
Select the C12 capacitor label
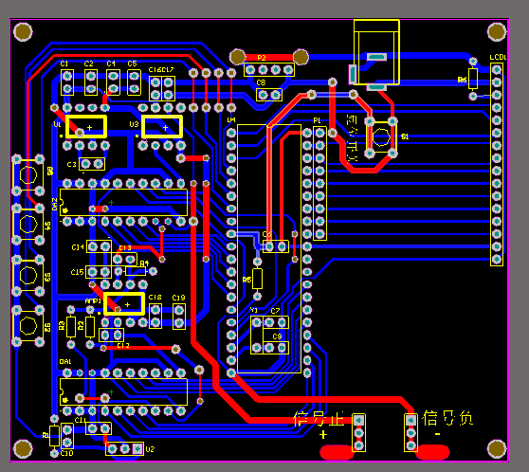tap(123, 346)
